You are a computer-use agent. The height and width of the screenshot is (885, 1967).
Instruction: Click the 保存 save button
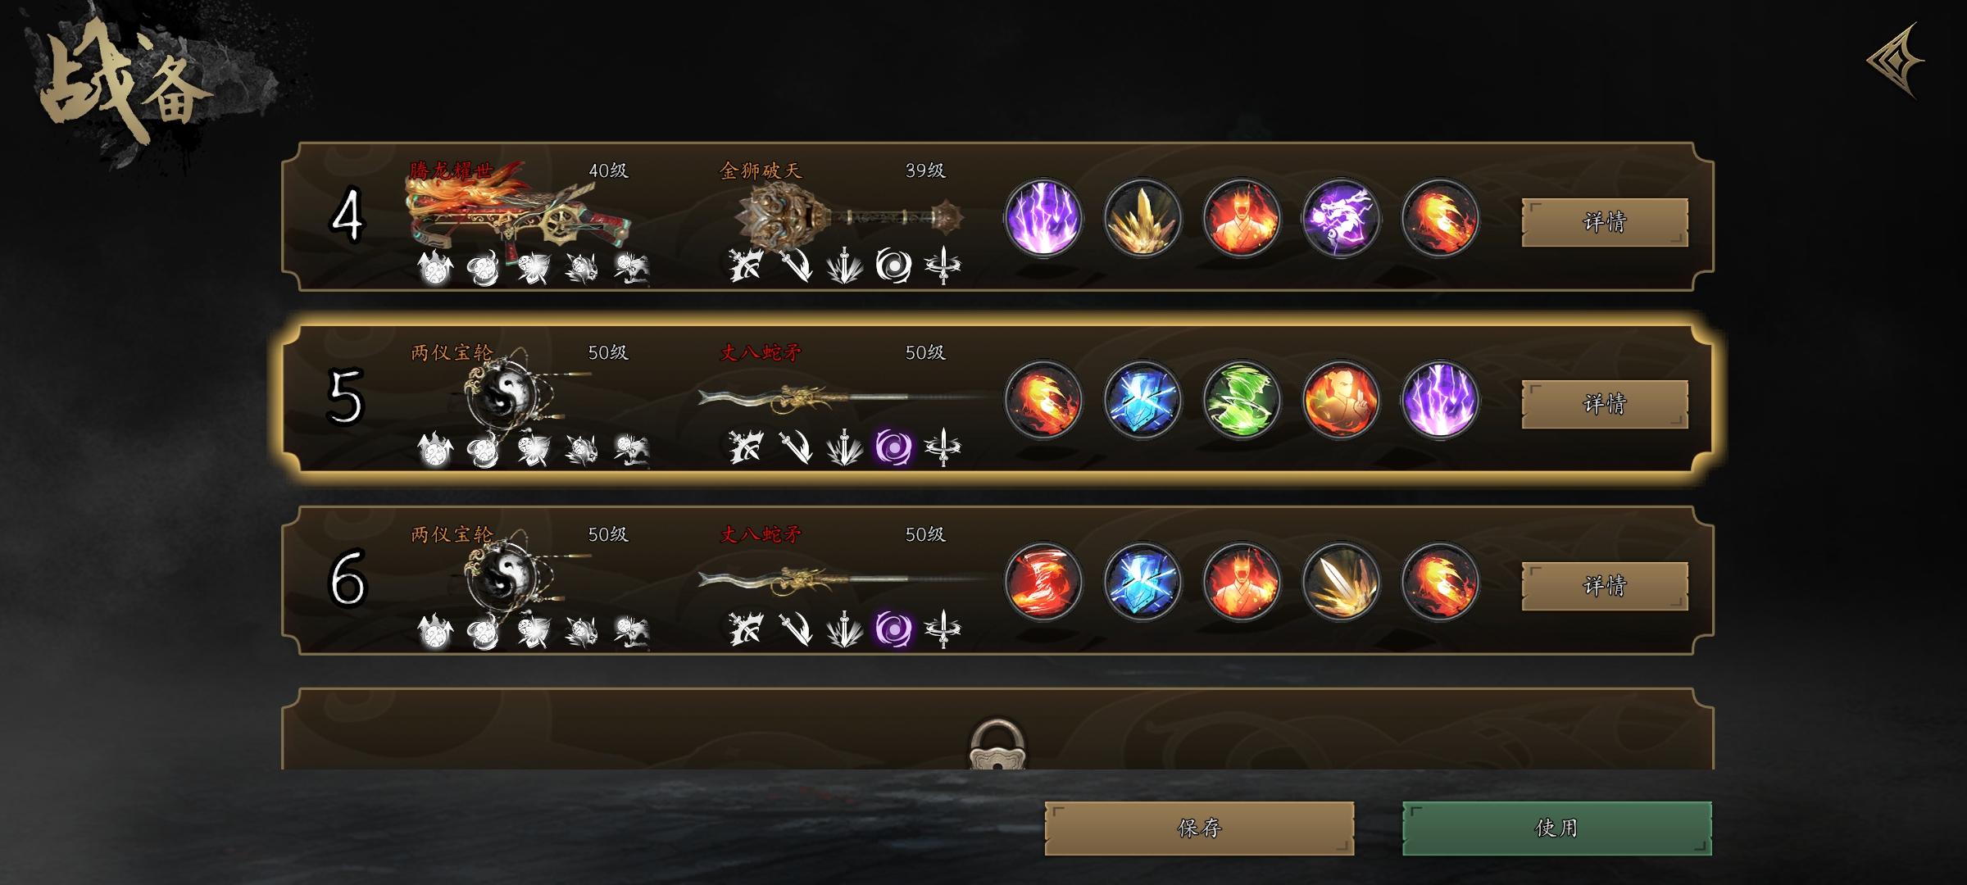[1199, 828]
